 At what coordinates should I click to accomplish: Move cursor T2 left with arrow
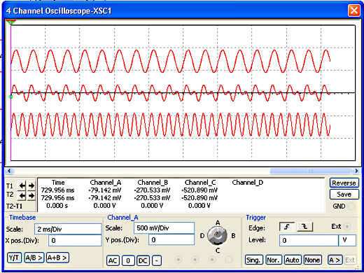(x=22, y=195)
